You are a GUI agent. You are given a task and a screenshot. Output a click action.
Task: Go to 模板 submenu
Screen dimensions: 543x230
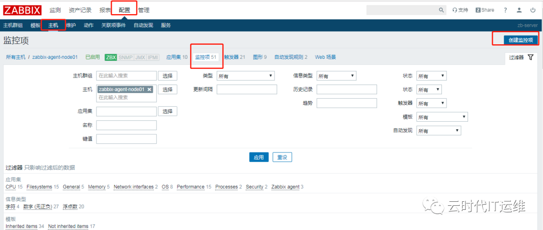tap(35, 25)
